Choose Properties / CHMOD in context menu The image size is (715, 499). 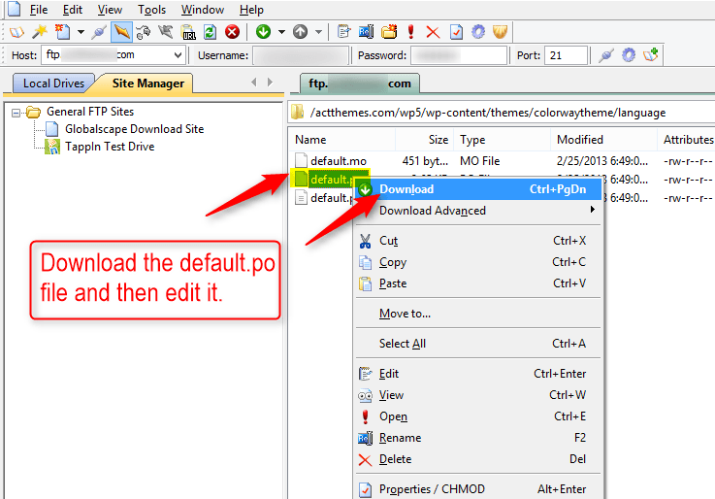[478, 489]
